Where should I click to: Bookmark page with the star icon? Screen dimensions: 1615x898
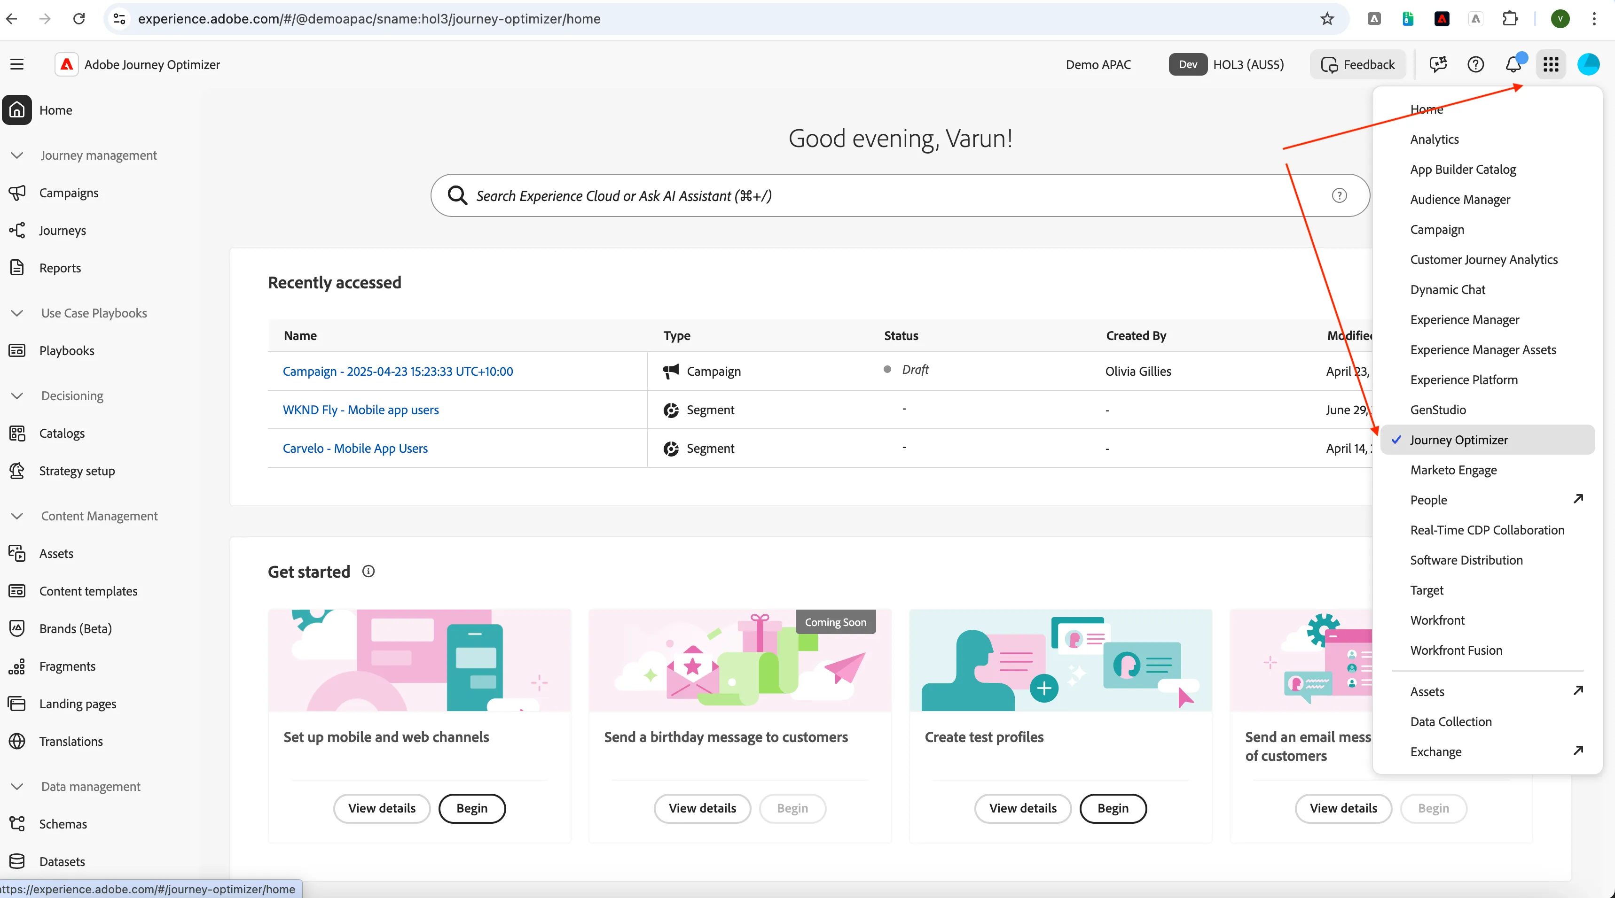click(x=1326, y=19)
